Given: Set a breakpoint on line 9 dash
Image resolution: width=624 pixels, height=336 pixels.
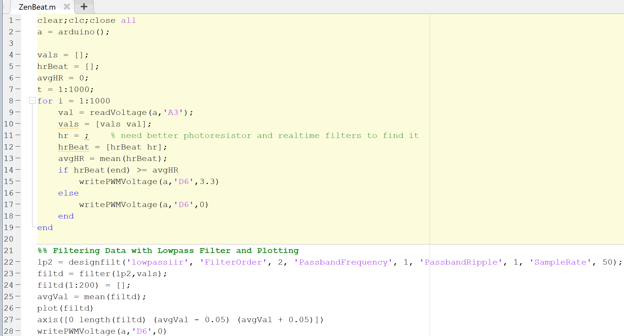Looking at the screenshot, I should coord(18,112).
